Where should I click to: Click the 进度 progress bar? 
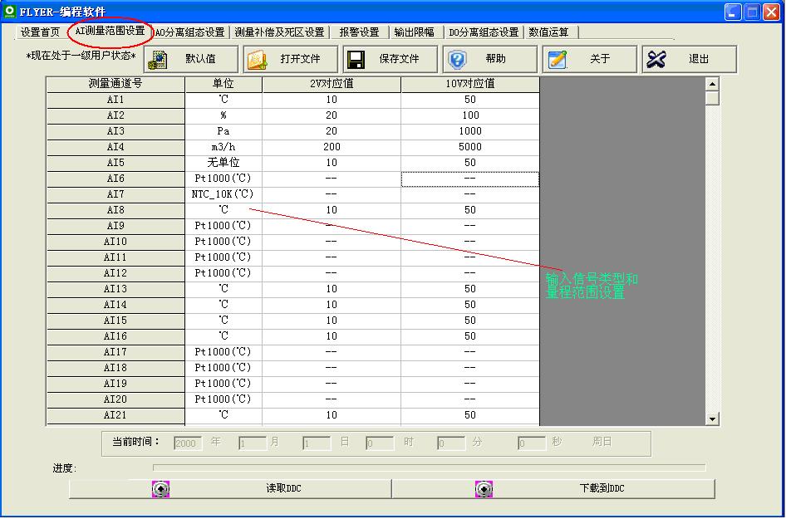click(429, 468)
